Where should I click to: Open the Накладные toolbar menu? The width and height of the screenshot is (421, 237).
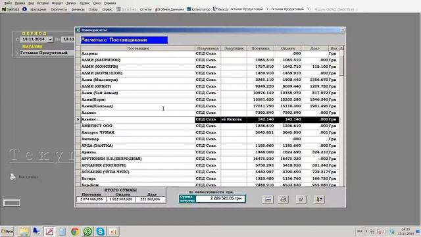tap(38, 9)
